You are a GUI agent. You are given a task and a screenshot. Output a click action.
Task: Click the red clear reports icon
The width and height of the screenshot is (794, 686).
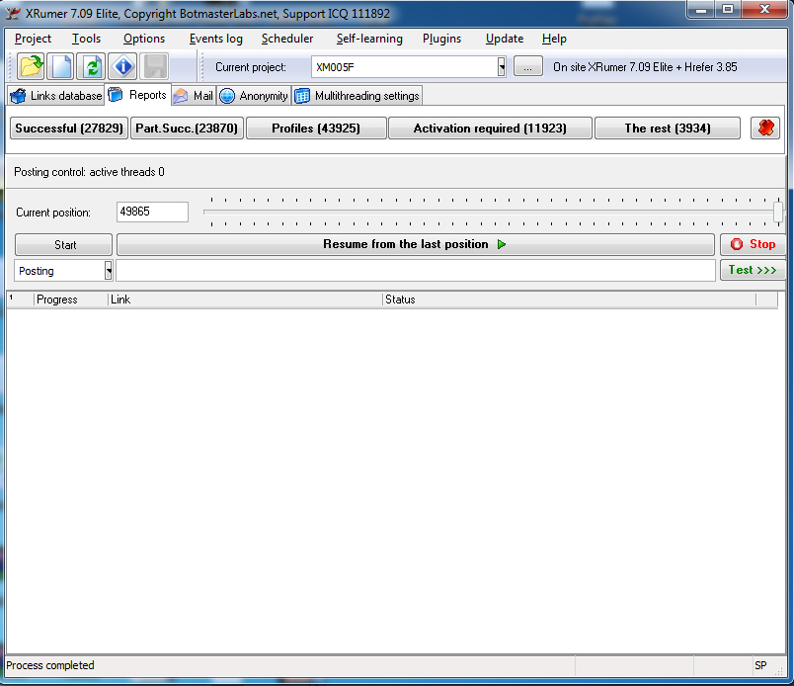765,128
